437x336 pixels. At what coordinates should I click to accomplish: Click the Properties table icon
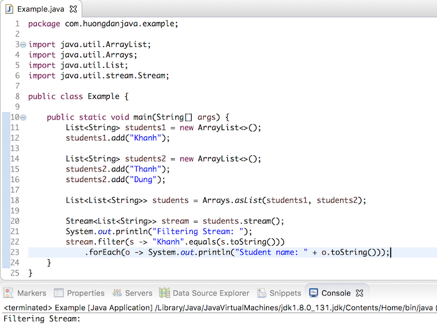[x=59, y=293]
